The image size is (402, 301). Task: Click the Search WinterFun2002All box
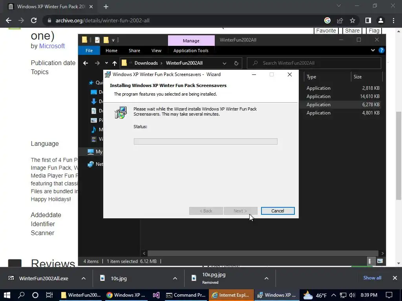[x=314, y=63]
